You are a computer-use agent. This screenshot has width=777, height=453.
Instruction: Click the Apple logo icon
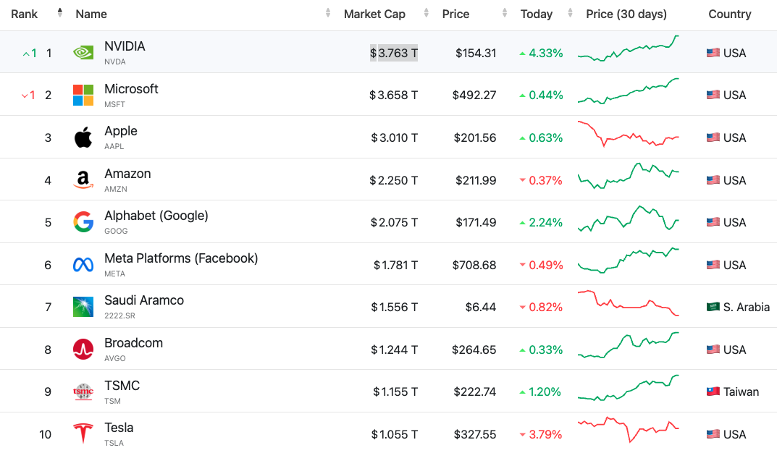pos(83,137)
